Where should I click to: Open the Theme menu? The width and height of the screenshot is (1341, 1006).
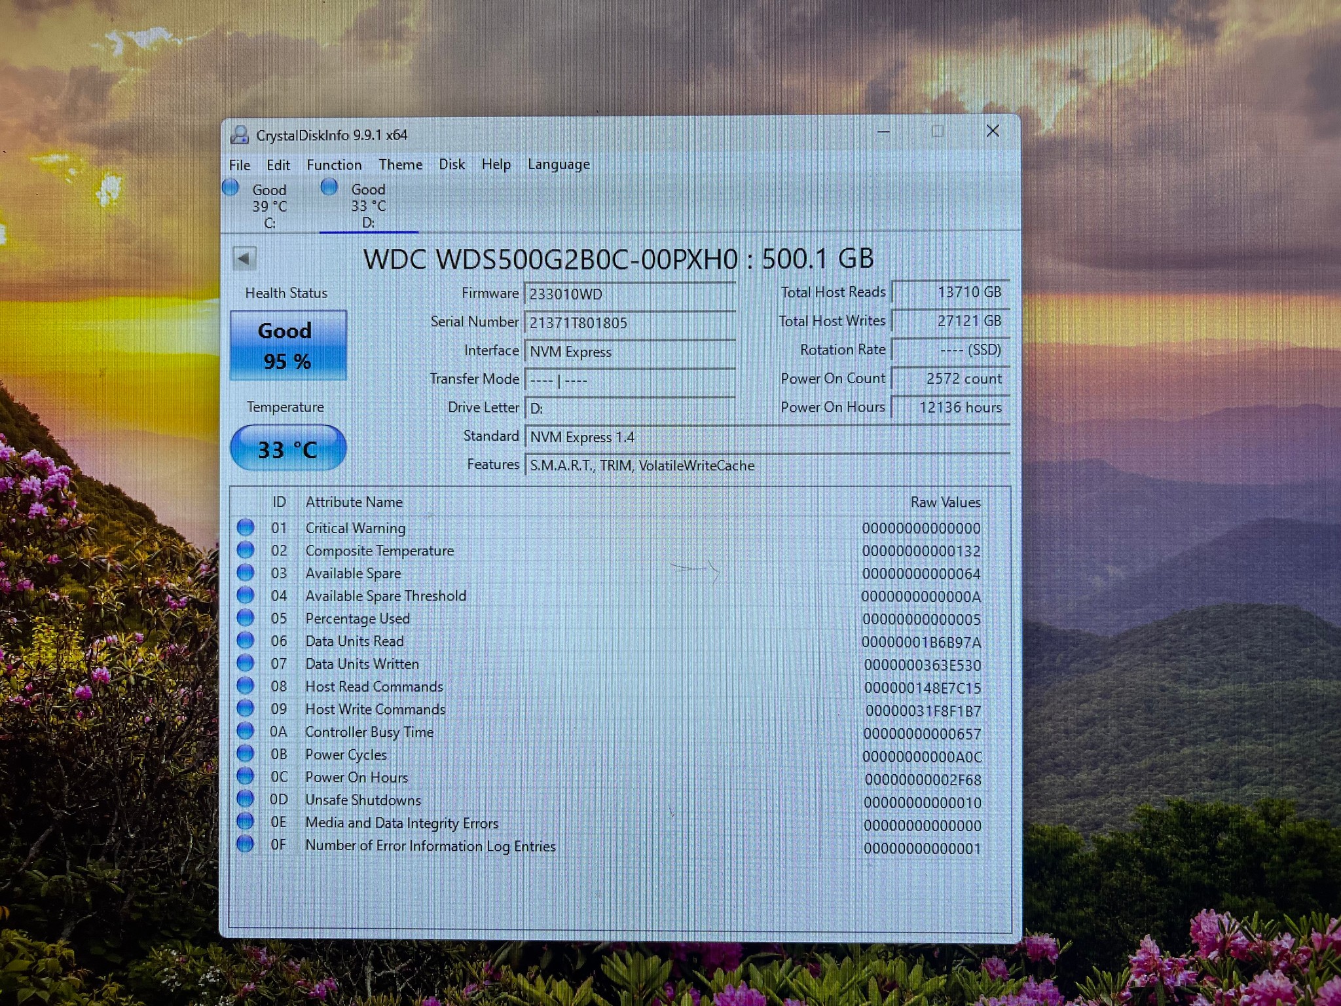coord(400,164)
